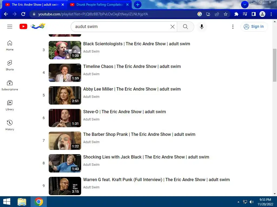Viewport: 277px width, 207px height.
Task: Go back with the browser back arrow
Action: pos(6,14)
